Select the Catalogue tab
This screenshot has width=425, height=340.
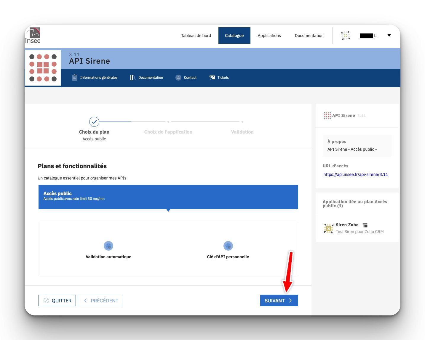[234, 36]
